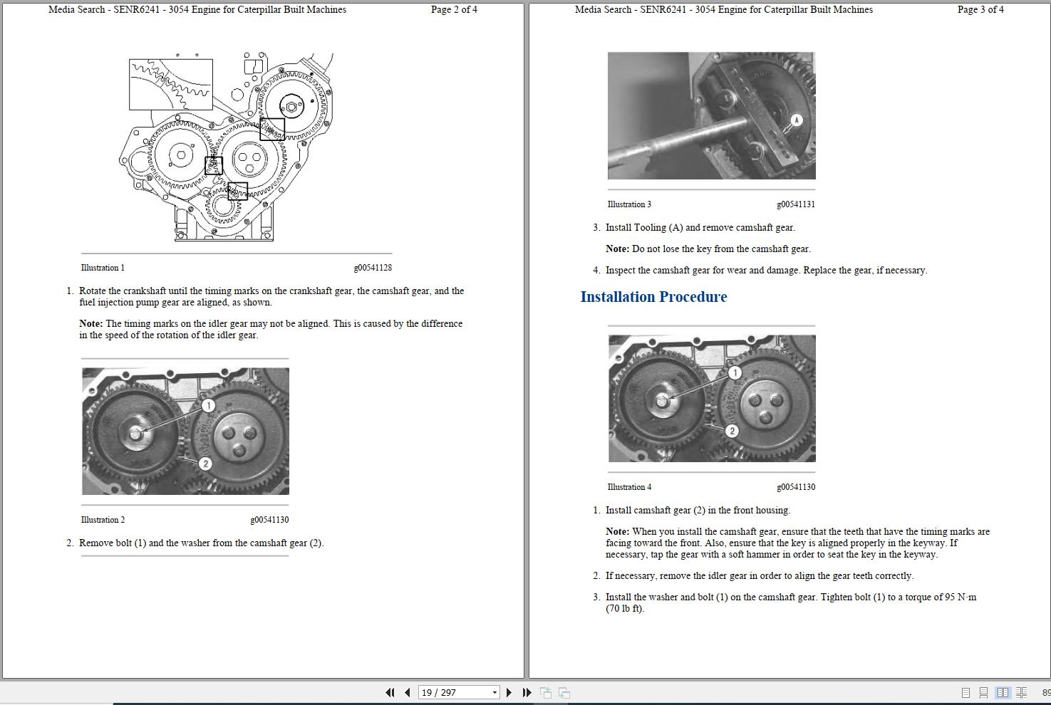Advance to the next page arrow icon

[x=509, y=692]
